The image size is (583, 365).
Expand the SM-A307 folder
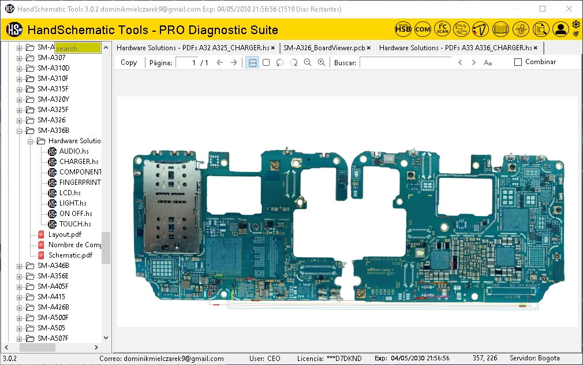coord(19,58)
